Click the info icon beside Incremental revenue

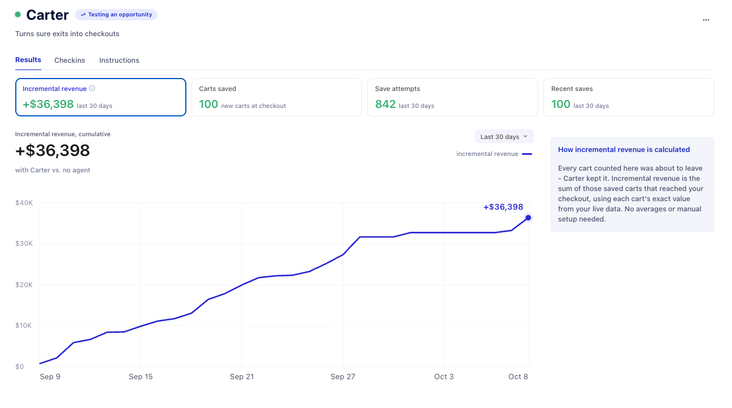[92, 88]
